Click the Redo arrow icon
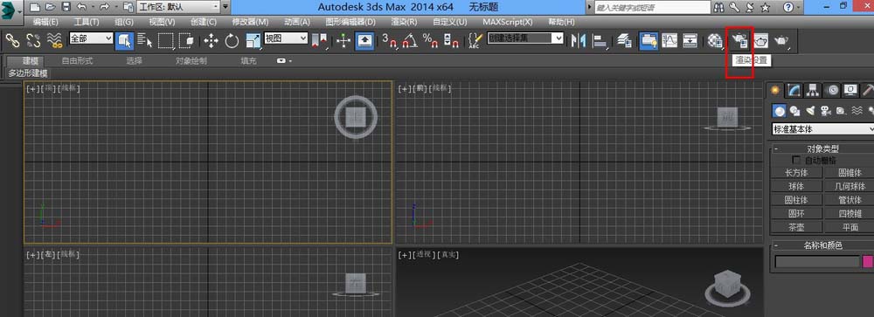 [x=104, y=7]
